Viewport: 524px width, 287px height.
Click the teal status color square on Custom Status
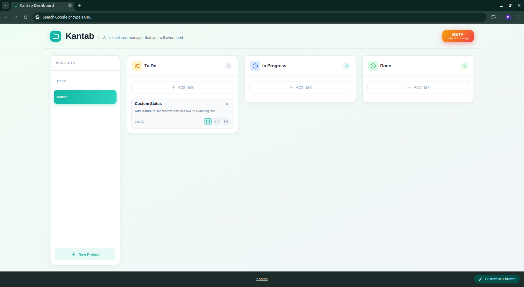tap(208, 122)
